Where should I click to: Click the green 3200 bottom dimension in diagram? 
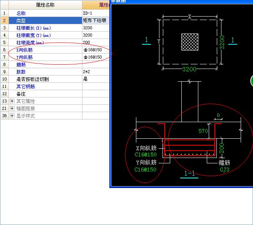coord(189,69)
